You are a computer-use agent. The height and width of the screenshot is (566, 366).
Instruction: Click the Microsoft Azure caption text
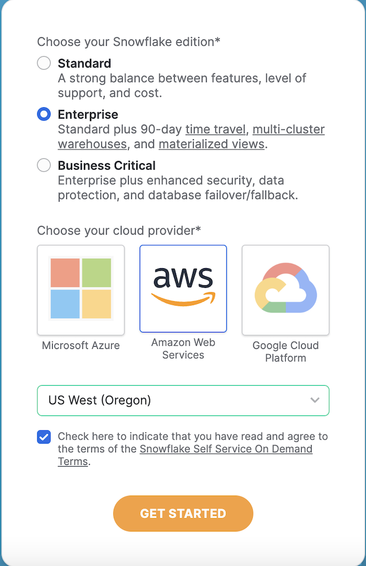tap(81, 346)
